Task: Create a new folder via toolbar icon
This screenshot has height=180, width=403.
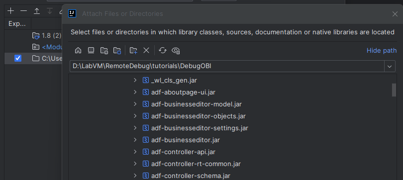Action: pos(133,50)
